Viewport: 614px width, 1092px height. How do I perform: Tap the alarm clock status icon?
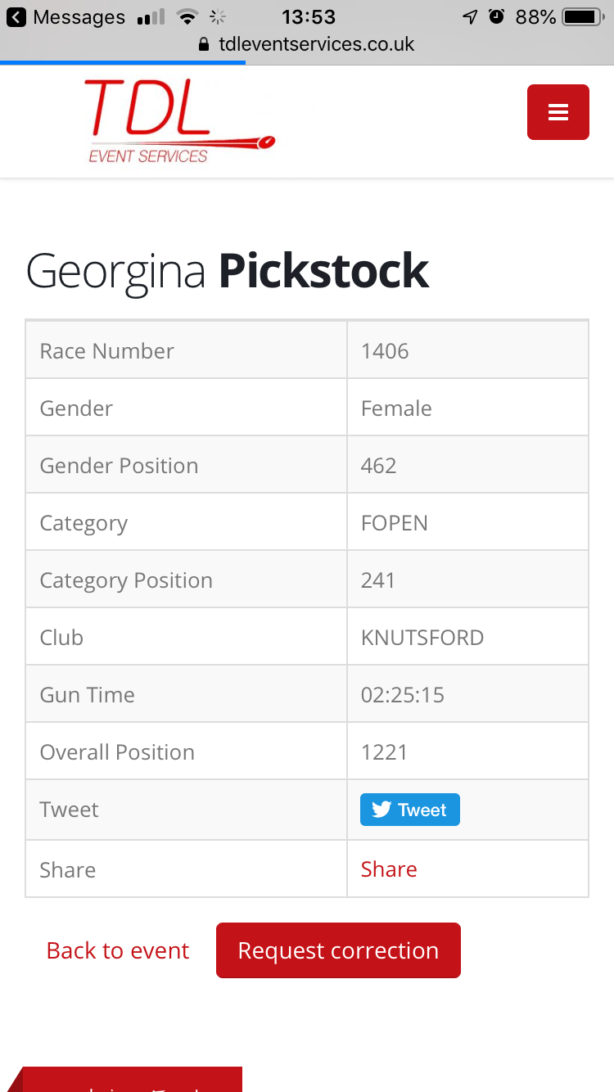pyautogui.click(x=496, y=16)
